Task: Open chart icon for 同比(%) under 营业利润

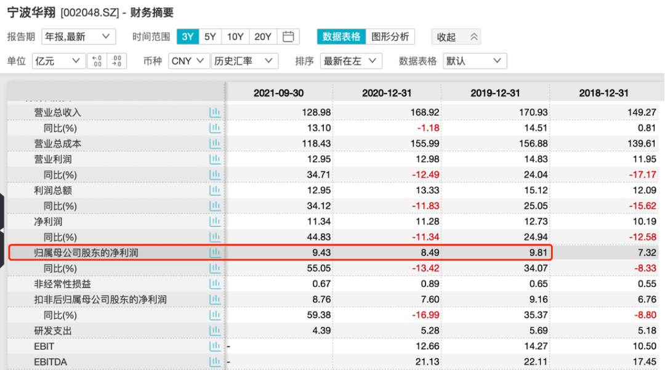Action: [215, 175]
